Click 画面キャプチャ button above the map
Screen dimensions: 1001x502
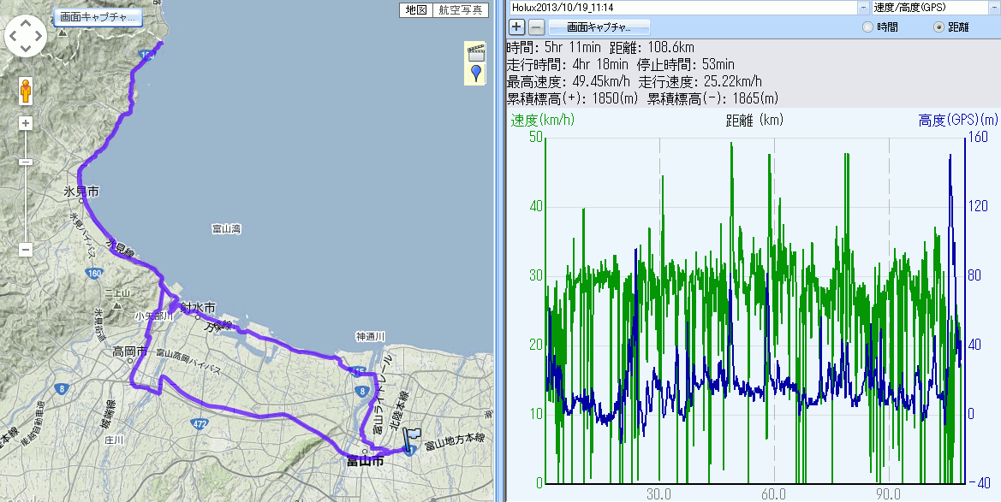[x=96, y=16]
